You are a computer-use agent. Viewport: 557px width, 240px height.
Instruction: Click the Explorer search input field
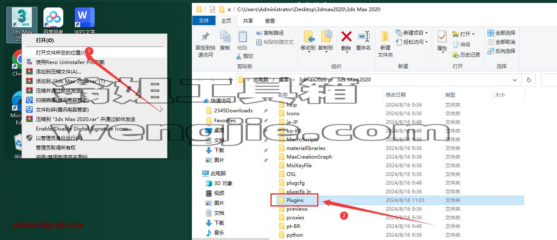point(549,80)
